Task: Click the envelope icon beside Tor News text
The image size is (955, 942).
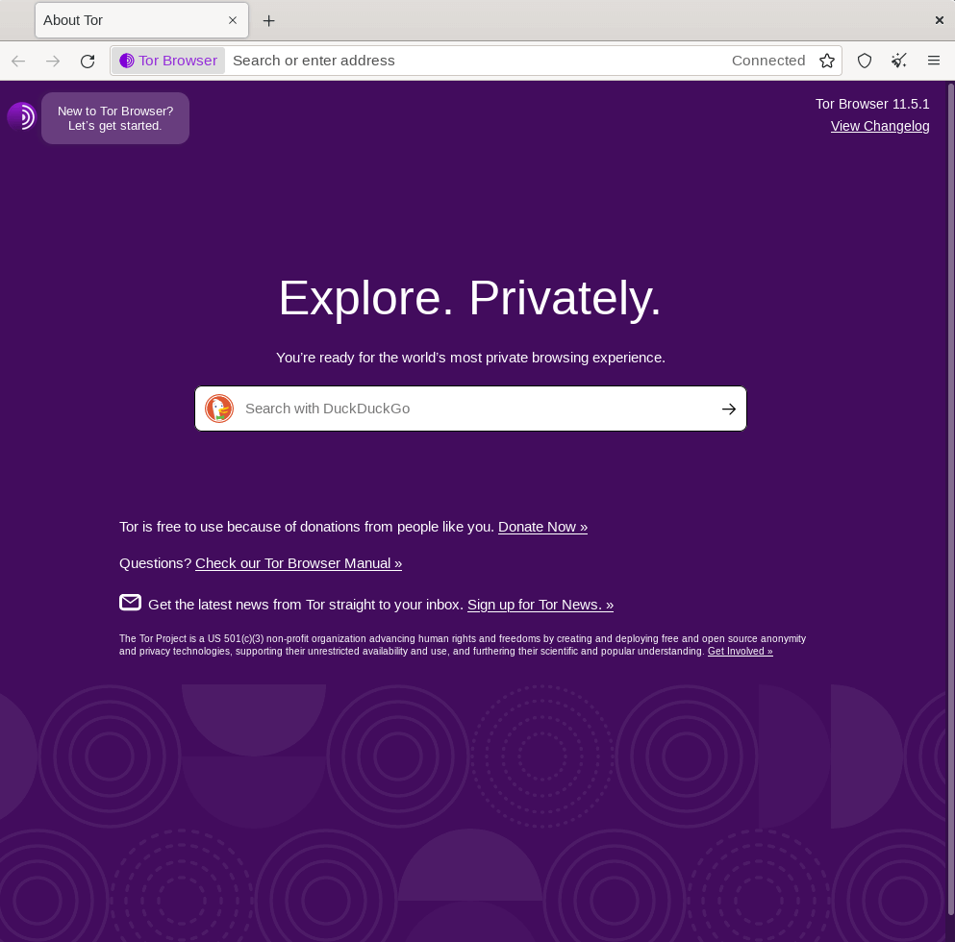Action: 130,603
